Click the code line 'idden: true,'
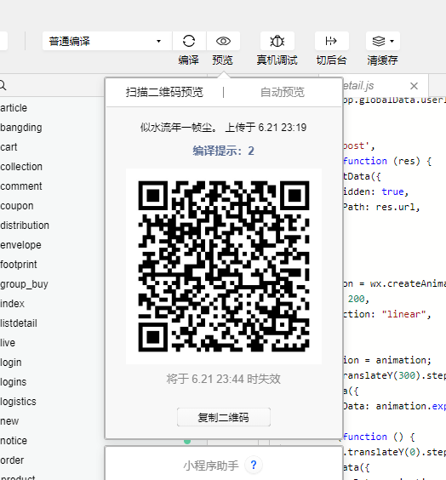 click(375, 191)
